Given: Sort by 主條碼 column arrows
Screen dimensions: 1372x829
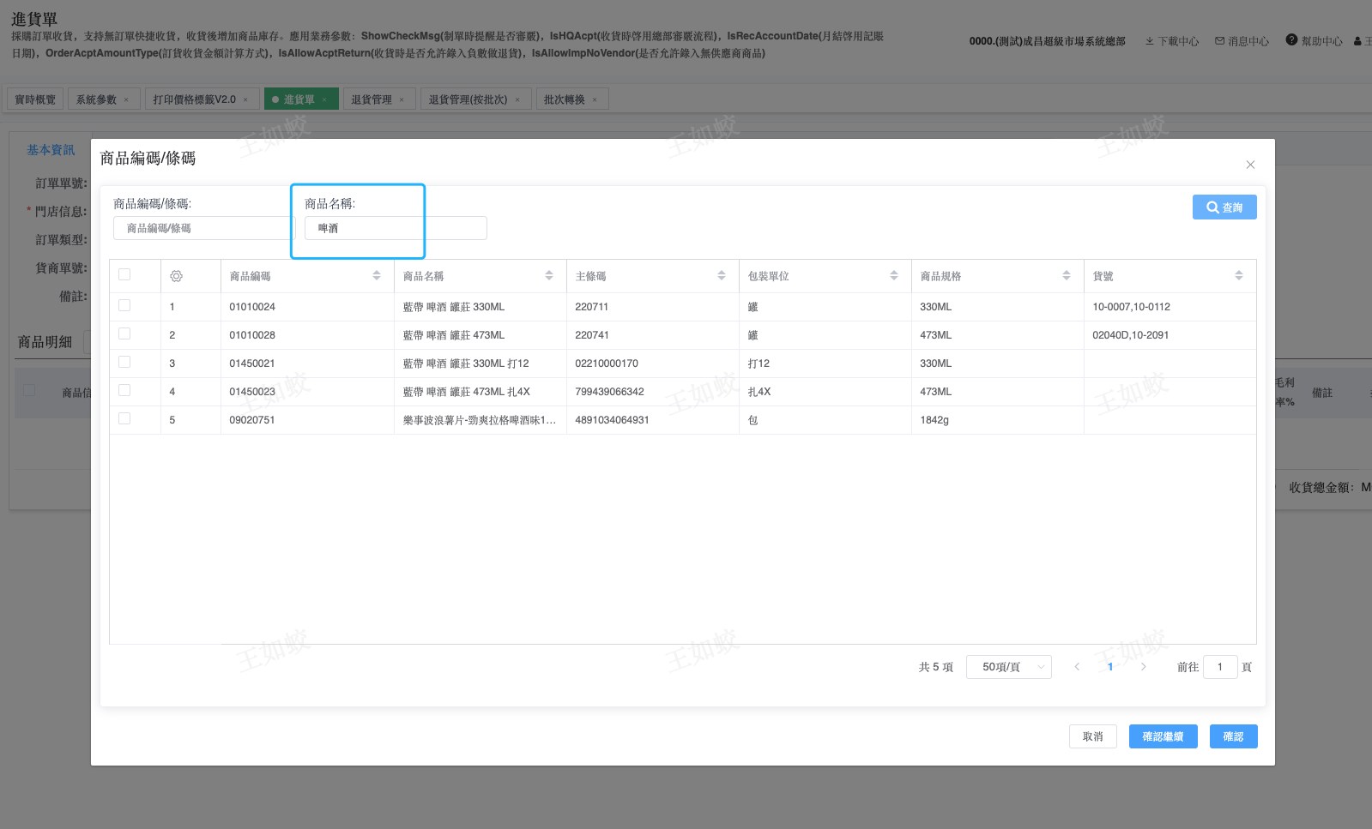Looking at the screenshot, I should (721, 276).
